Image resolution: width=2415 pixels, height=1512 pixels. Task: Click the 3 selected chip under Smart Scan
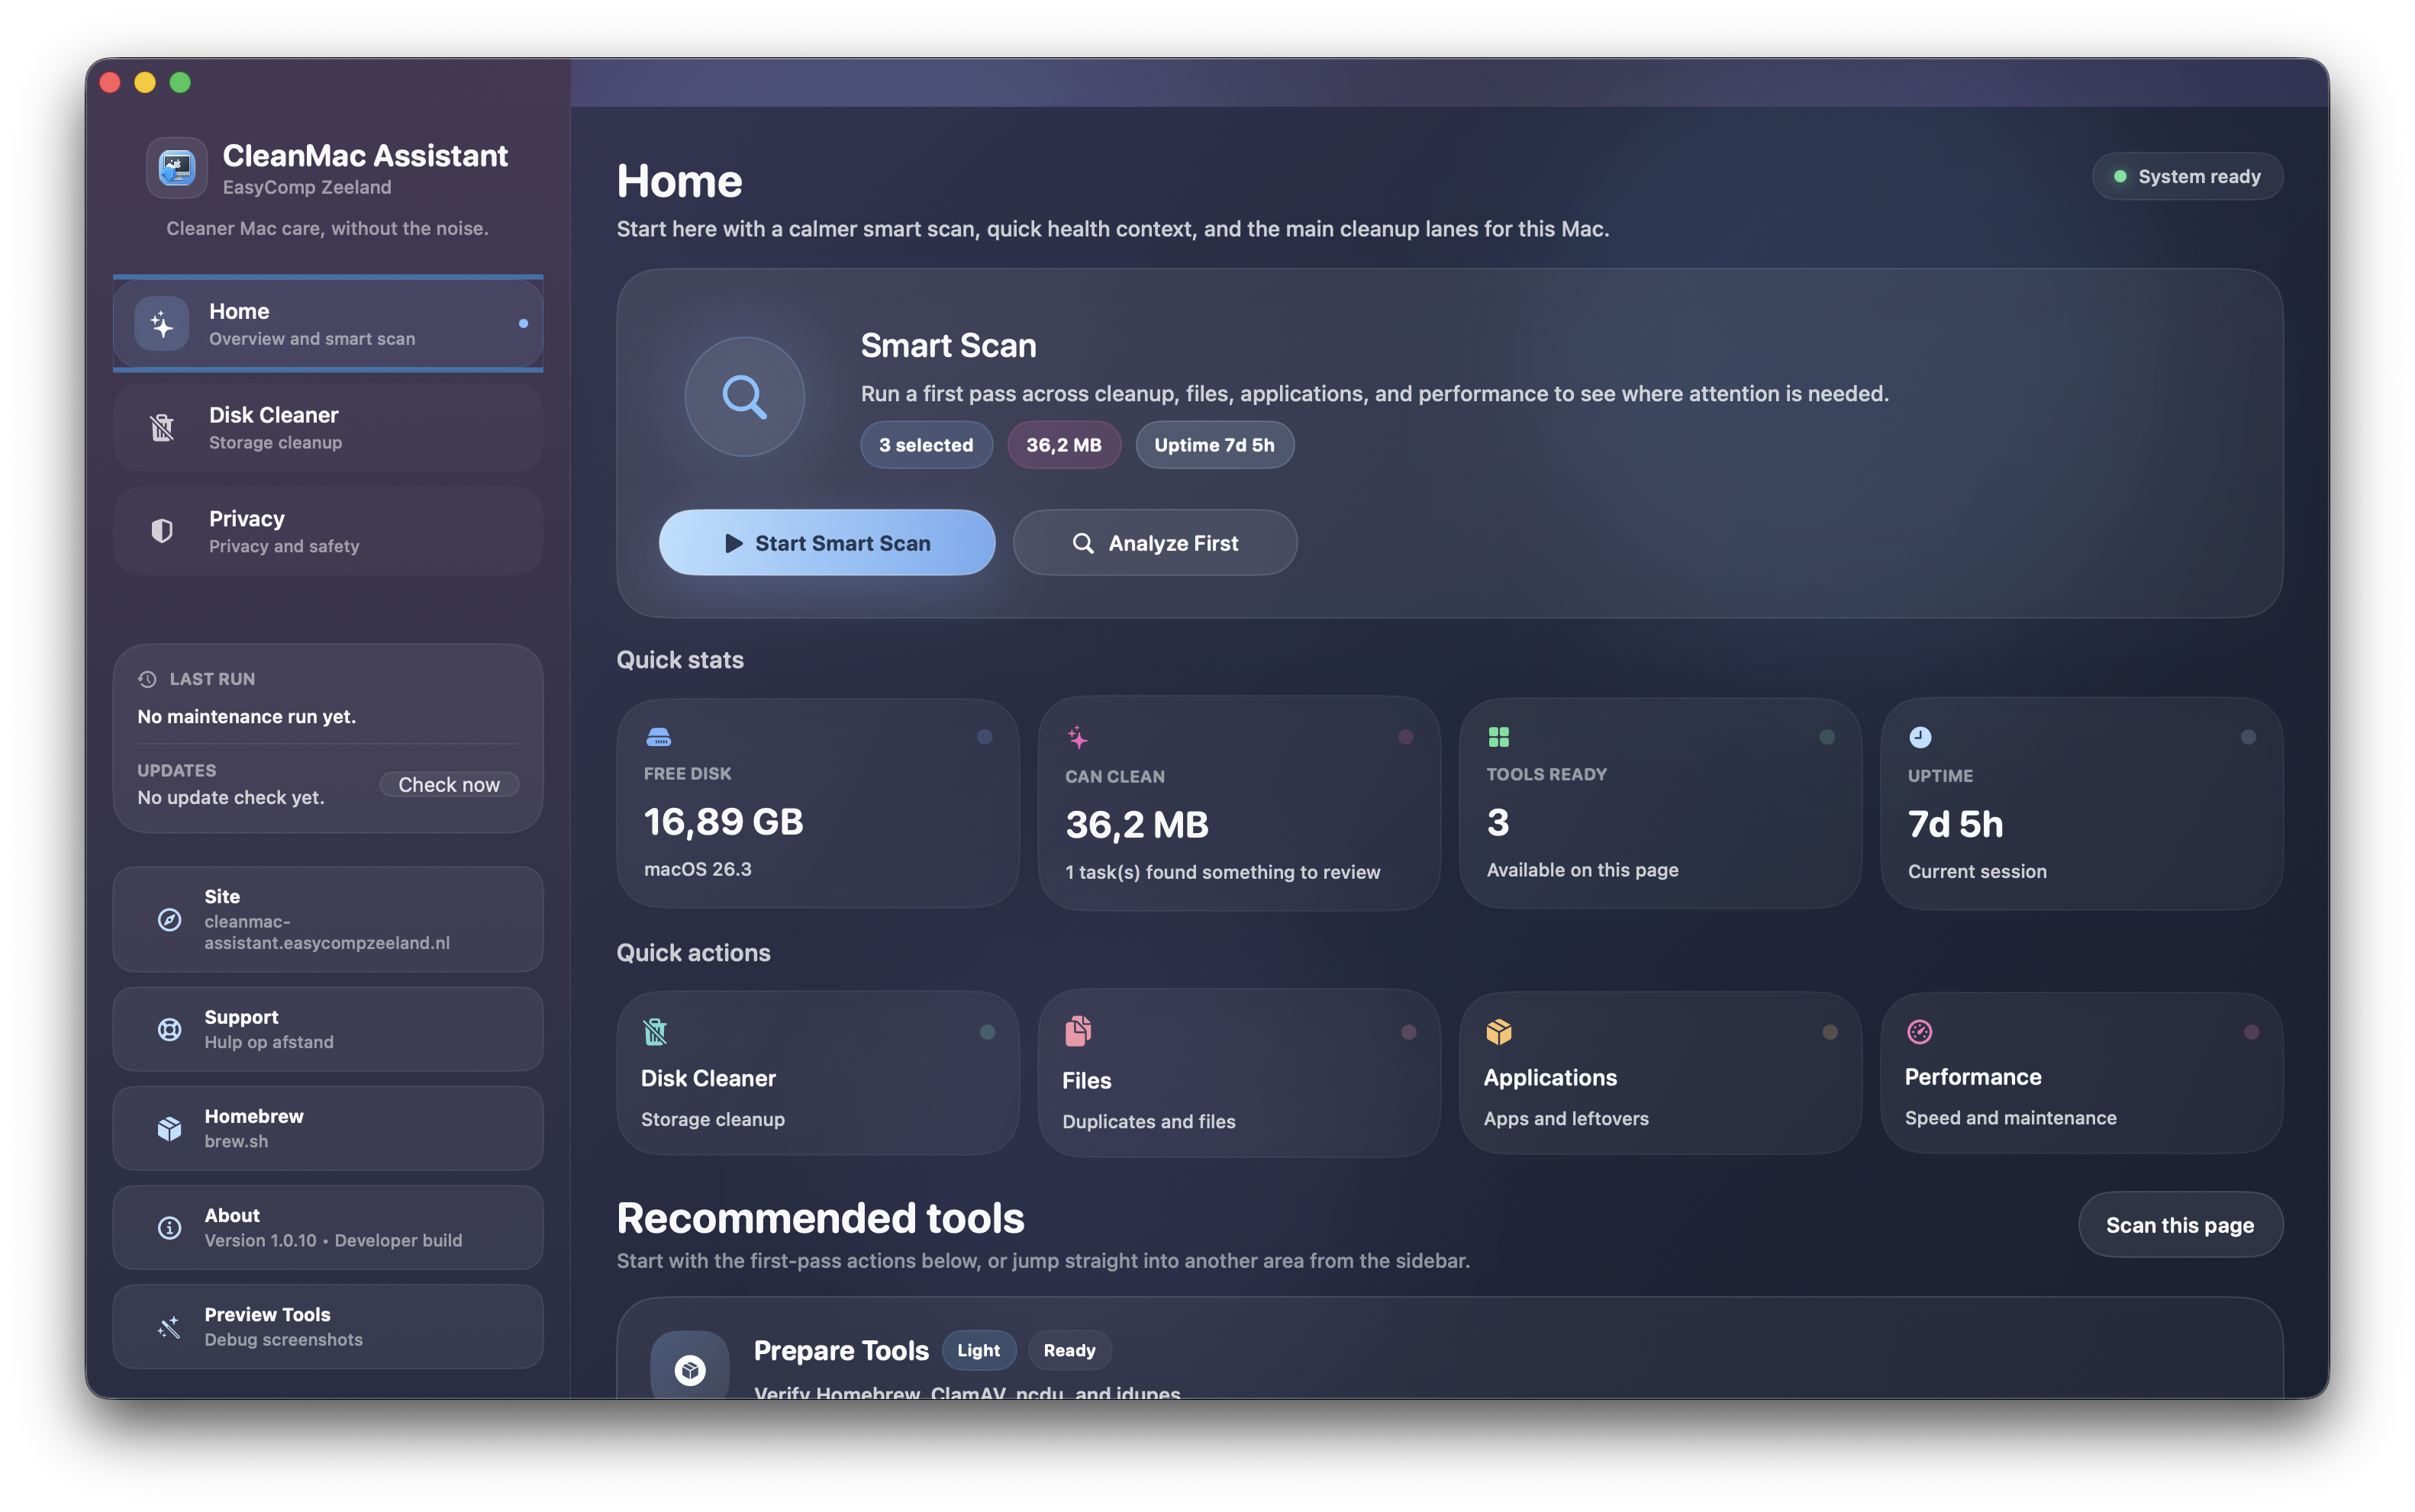tap(925, 445)
